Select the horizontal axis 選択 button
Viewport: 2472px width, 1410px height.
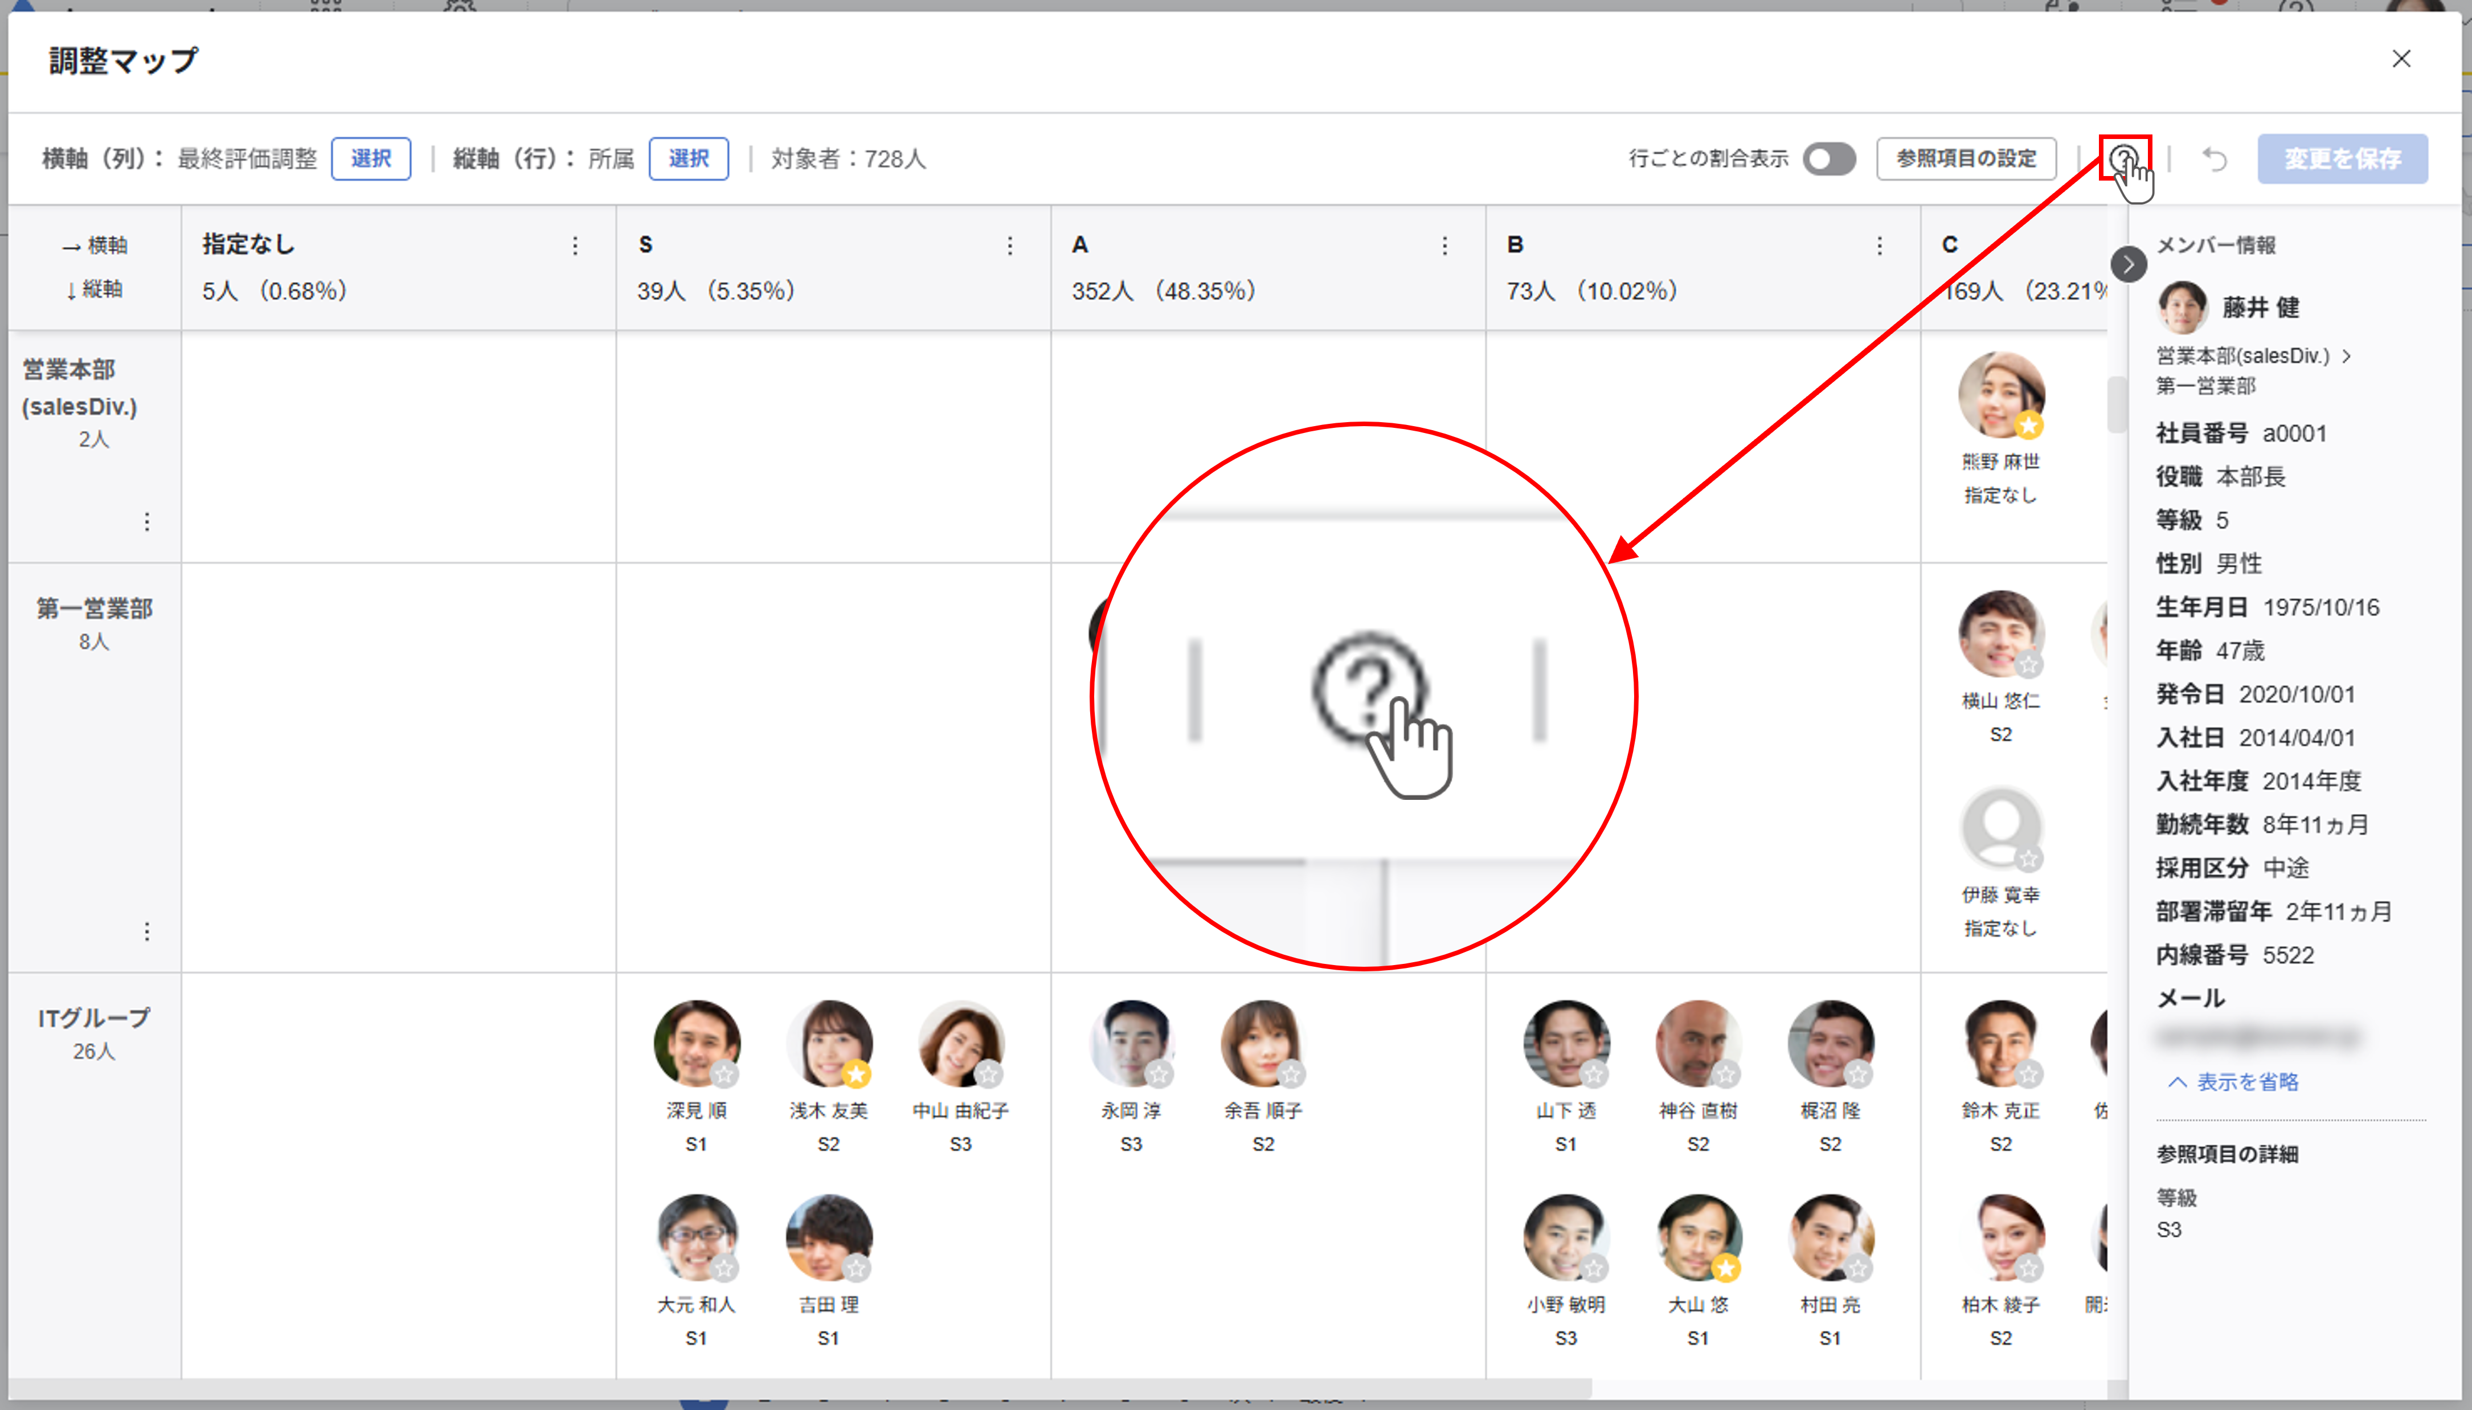[x=371, y=159]
